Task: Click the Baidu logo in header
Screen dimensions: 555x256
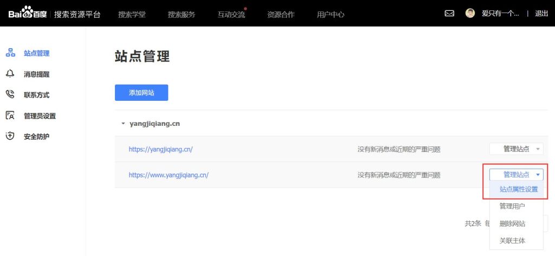Action: point(28,14)
